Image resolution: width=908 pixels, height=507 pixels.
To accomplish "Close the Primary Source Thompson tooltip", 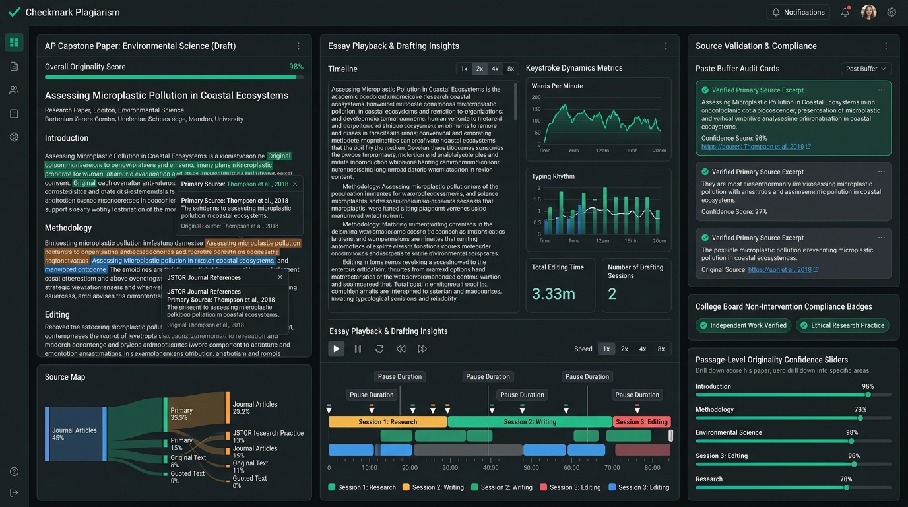I will [295, 184].
